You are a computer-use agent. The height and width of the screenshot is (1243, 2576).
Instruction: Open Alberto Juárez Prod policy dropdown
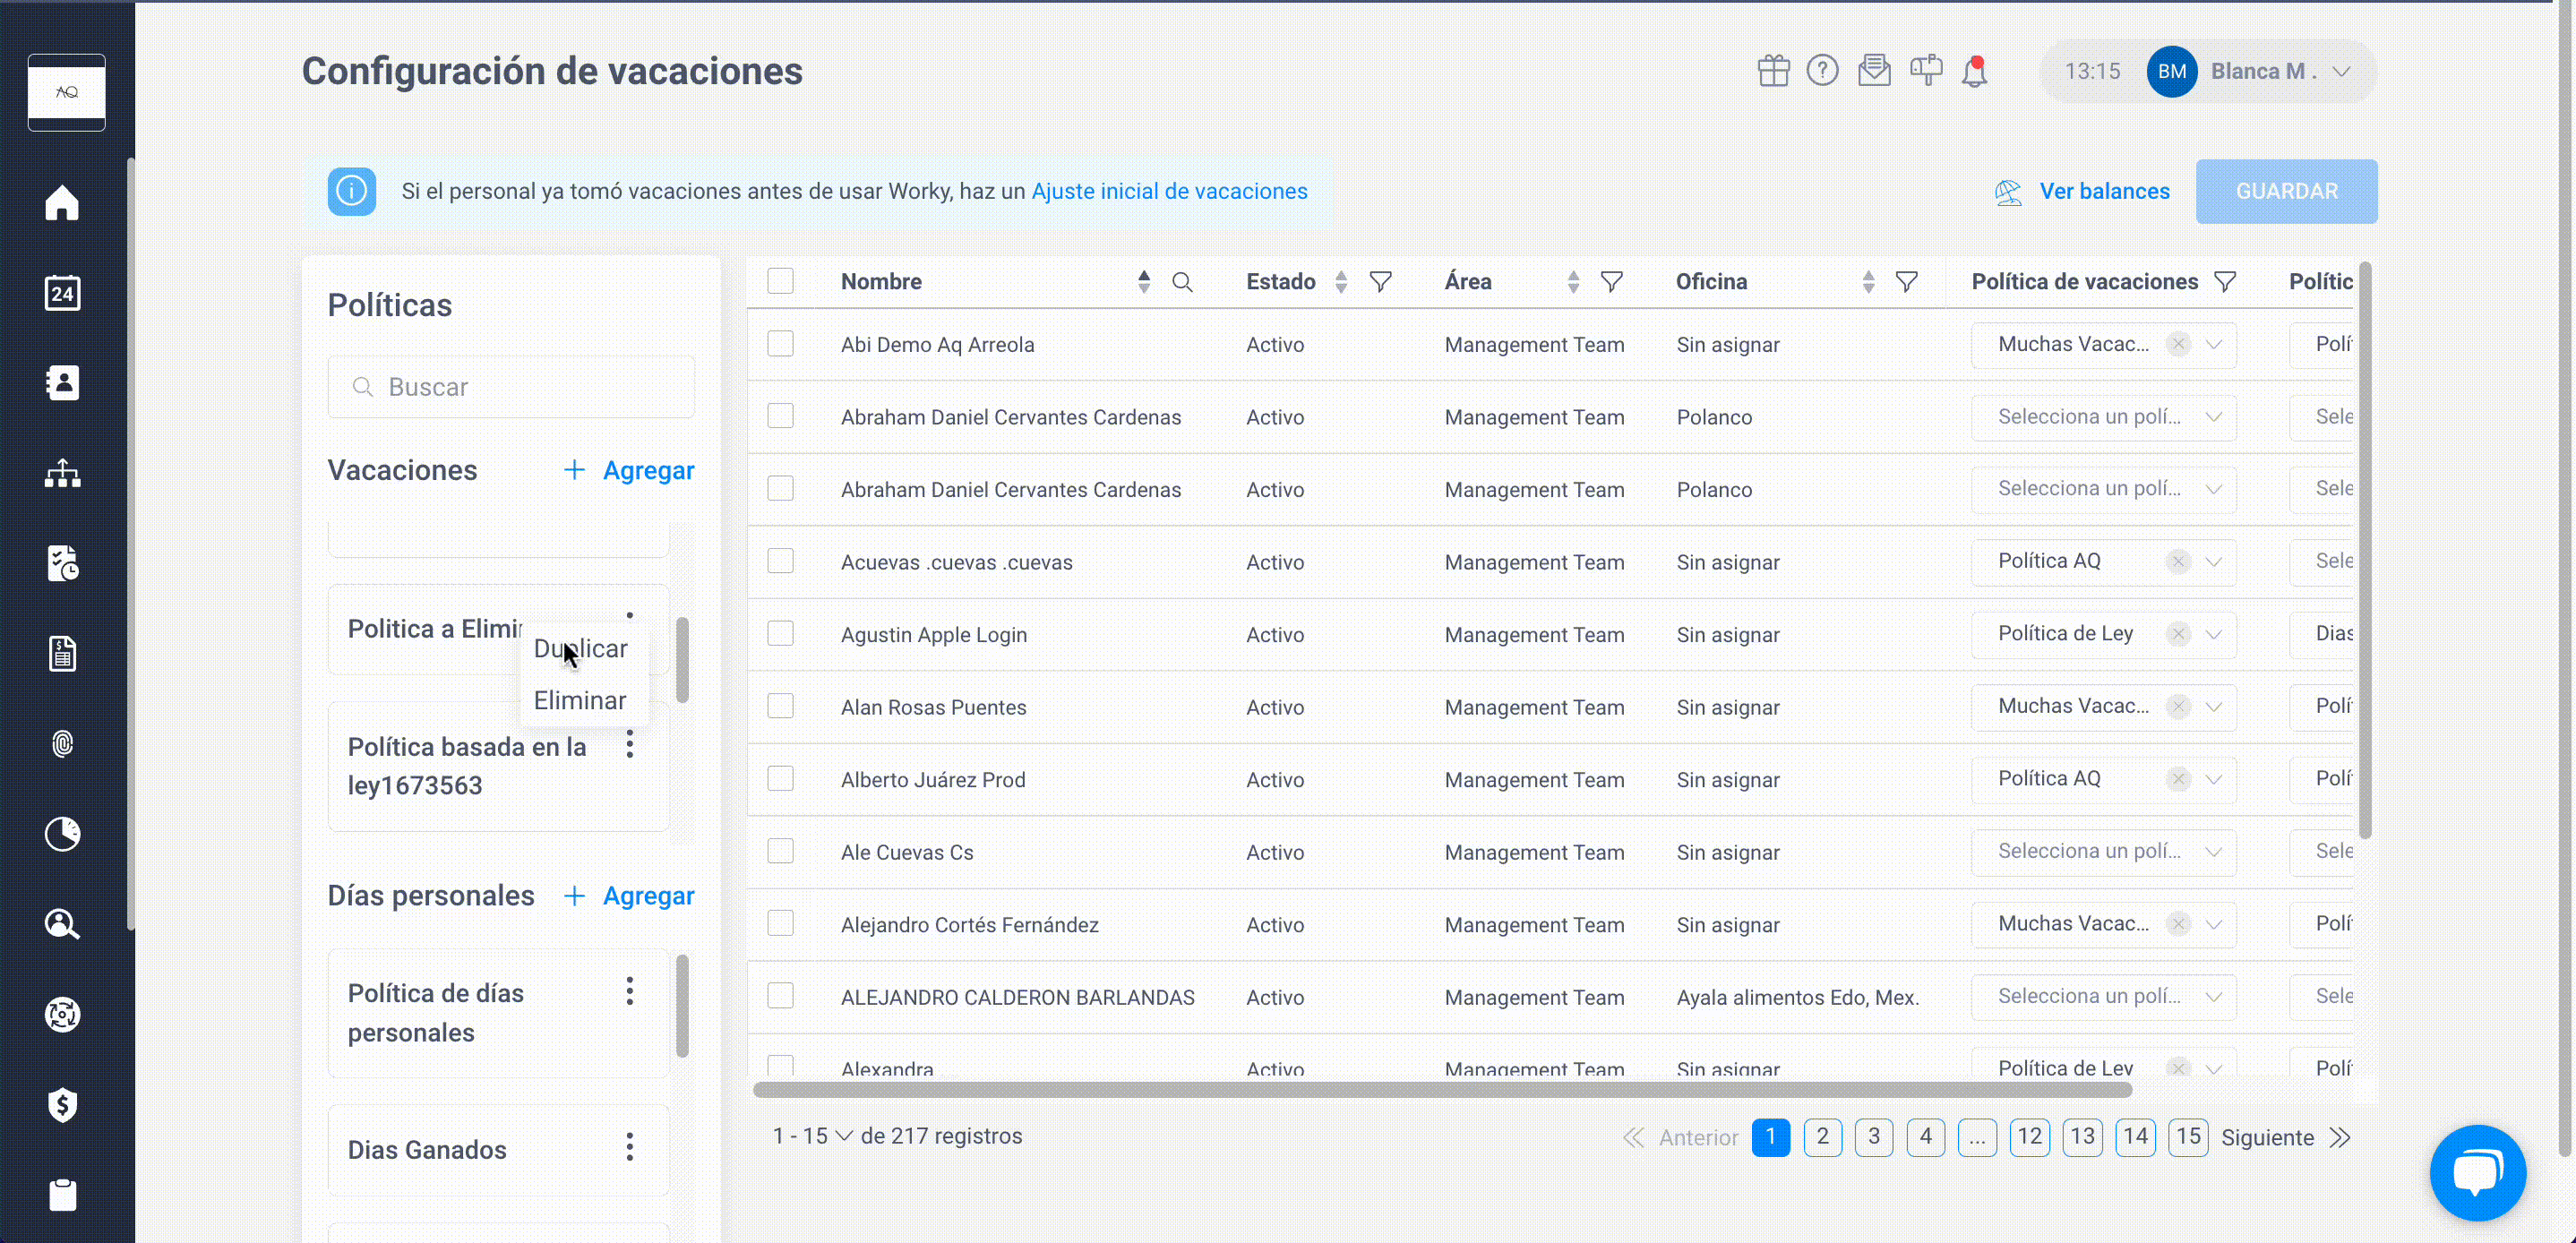tap(2103, 779)
